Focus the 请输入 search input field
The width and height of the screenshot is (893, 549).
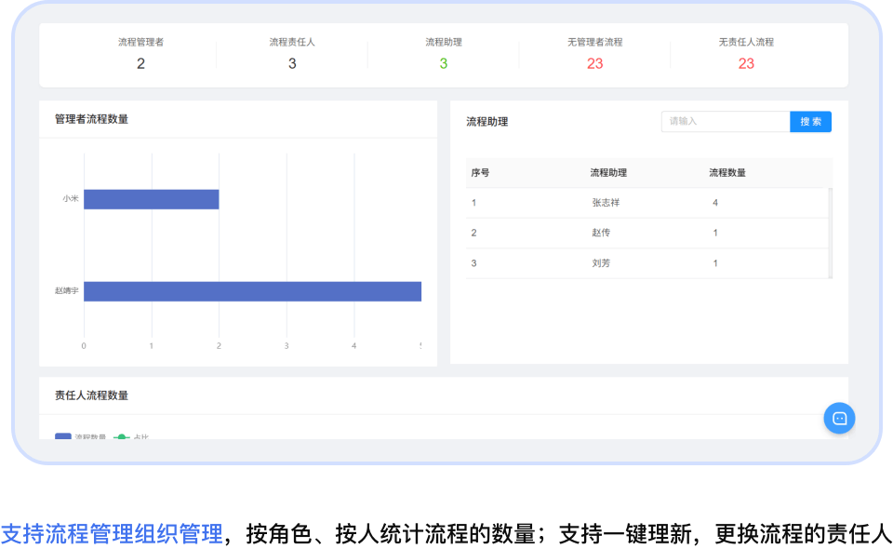pyautogui.click(x=725, y=122)
